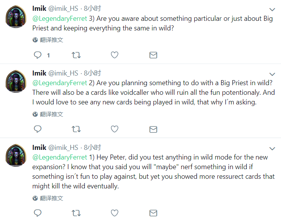Click the envelope icon under the third tweet
The image size is (281, 220).
point(153,213)
